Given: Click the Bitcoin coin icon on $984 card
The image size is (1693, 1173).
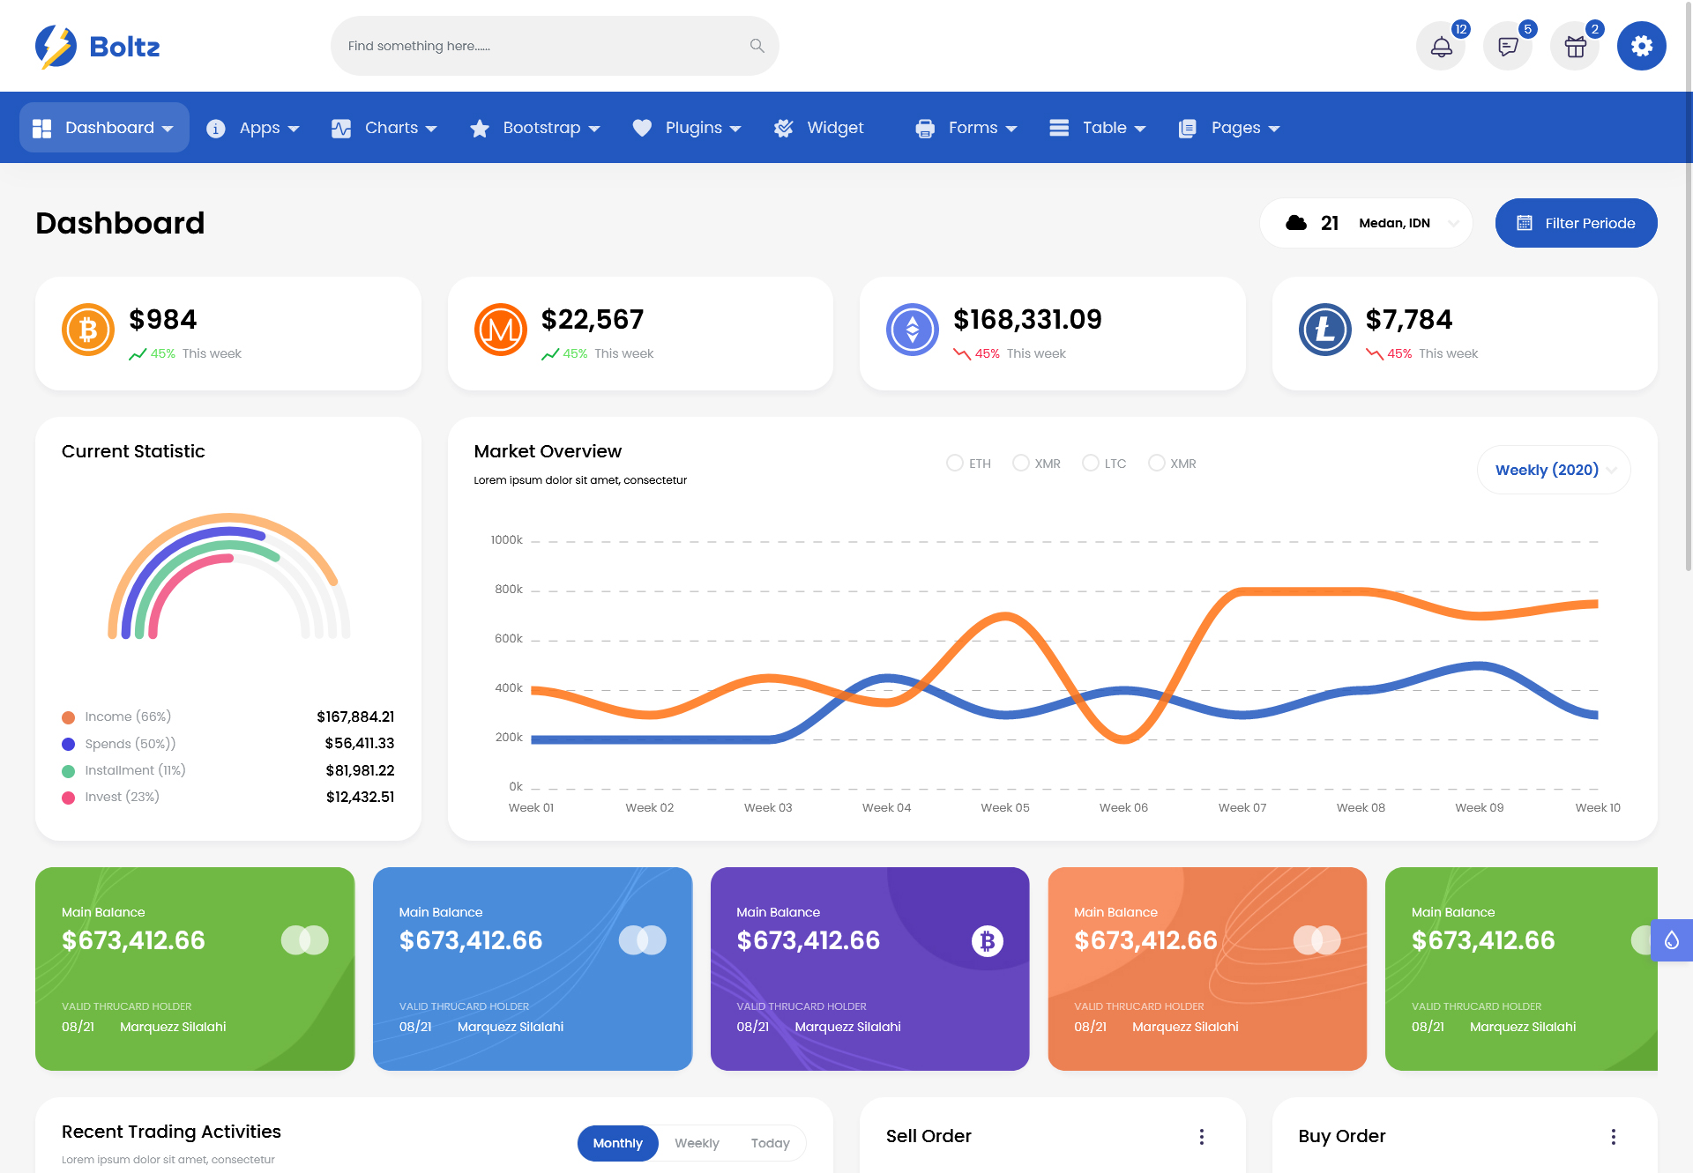Looking at the screenshot, I should pyautogui.click(x=88, y=330).
